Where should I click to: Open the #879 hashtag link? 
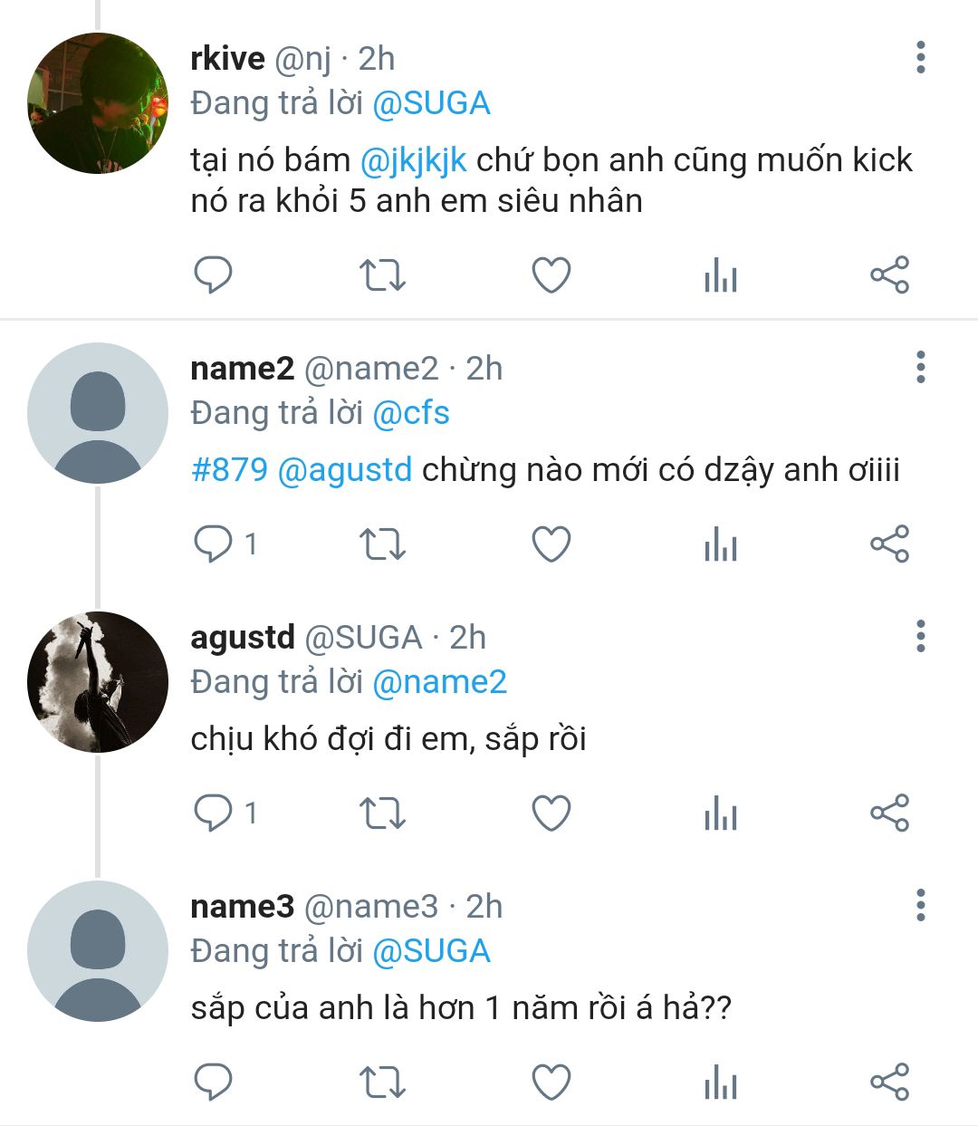229,469
